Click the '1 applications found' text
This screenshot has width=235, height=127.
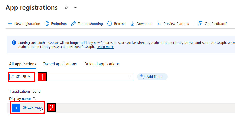click(25, 91)
